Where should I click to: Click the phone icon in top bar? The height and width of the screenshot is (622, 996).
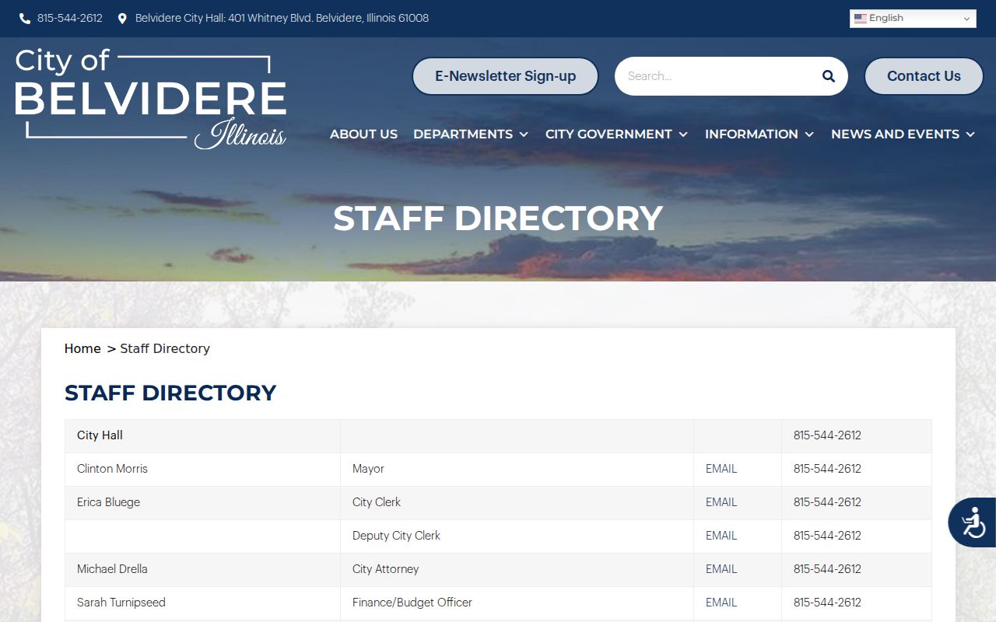[x=25, y=18]
